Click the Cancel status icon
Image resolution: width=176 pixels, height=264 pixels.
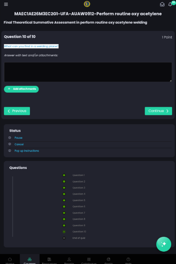pos(10,144)
